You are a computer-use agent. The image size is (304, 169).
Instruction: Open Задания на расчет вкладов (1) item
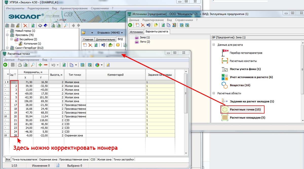pyautogui.click(x=252, y=101)
